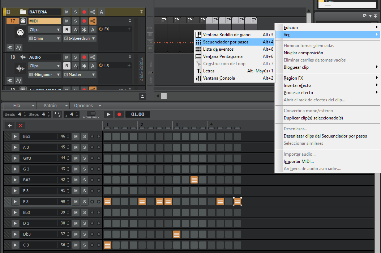Mute the BATERIA folder track
Screen dimensions: 381x253
coord(67,12)
